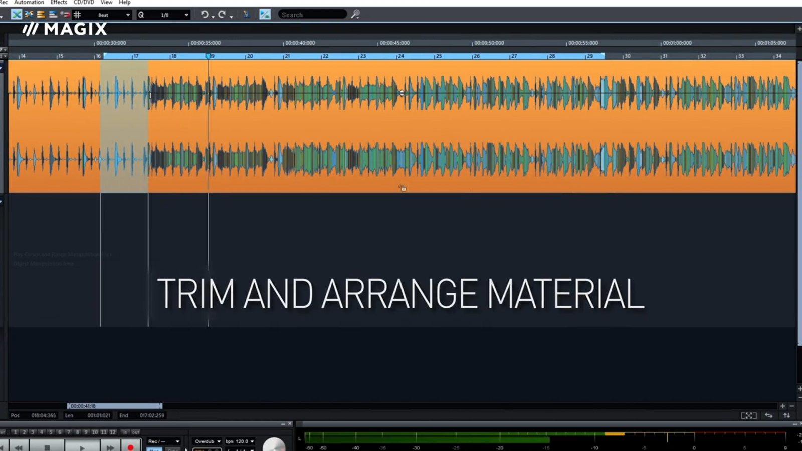Viewport: 802px width, 451px height.
Task: Open the Effects menu
Action: click(x=59, y=3)
